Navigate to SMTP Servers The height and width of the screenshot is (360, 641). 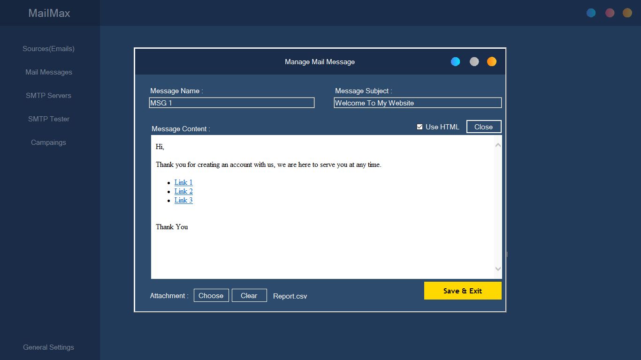[x=48, y=95]
